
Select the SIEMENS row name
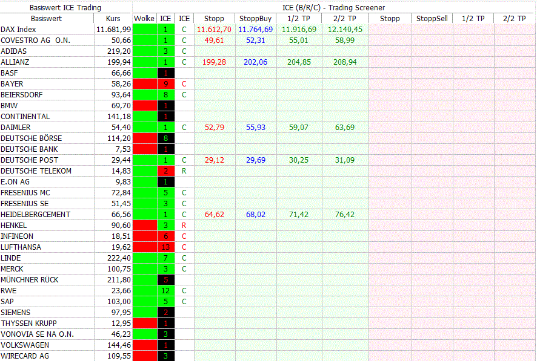(x=15, y=313)
